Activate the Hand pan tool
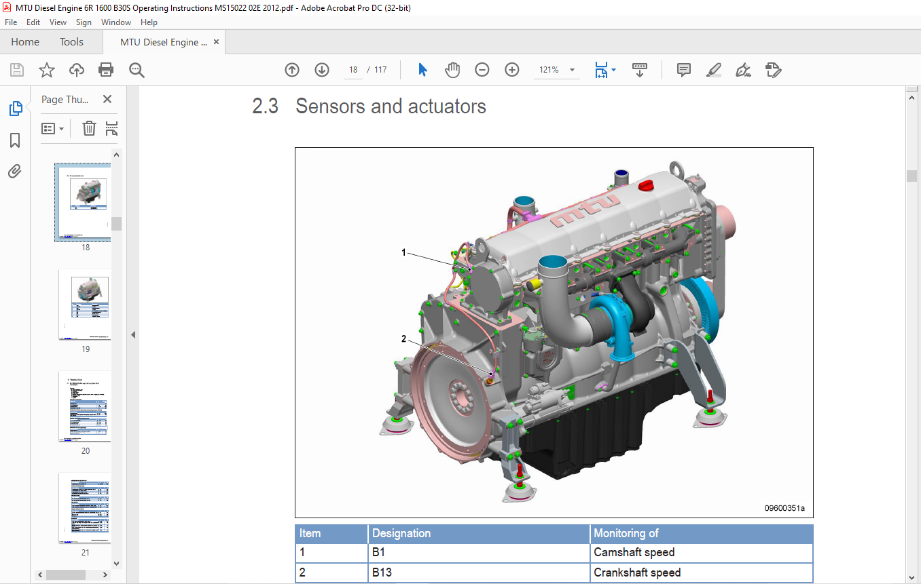Viewport: 921px width, 584px height. (452, 70)
